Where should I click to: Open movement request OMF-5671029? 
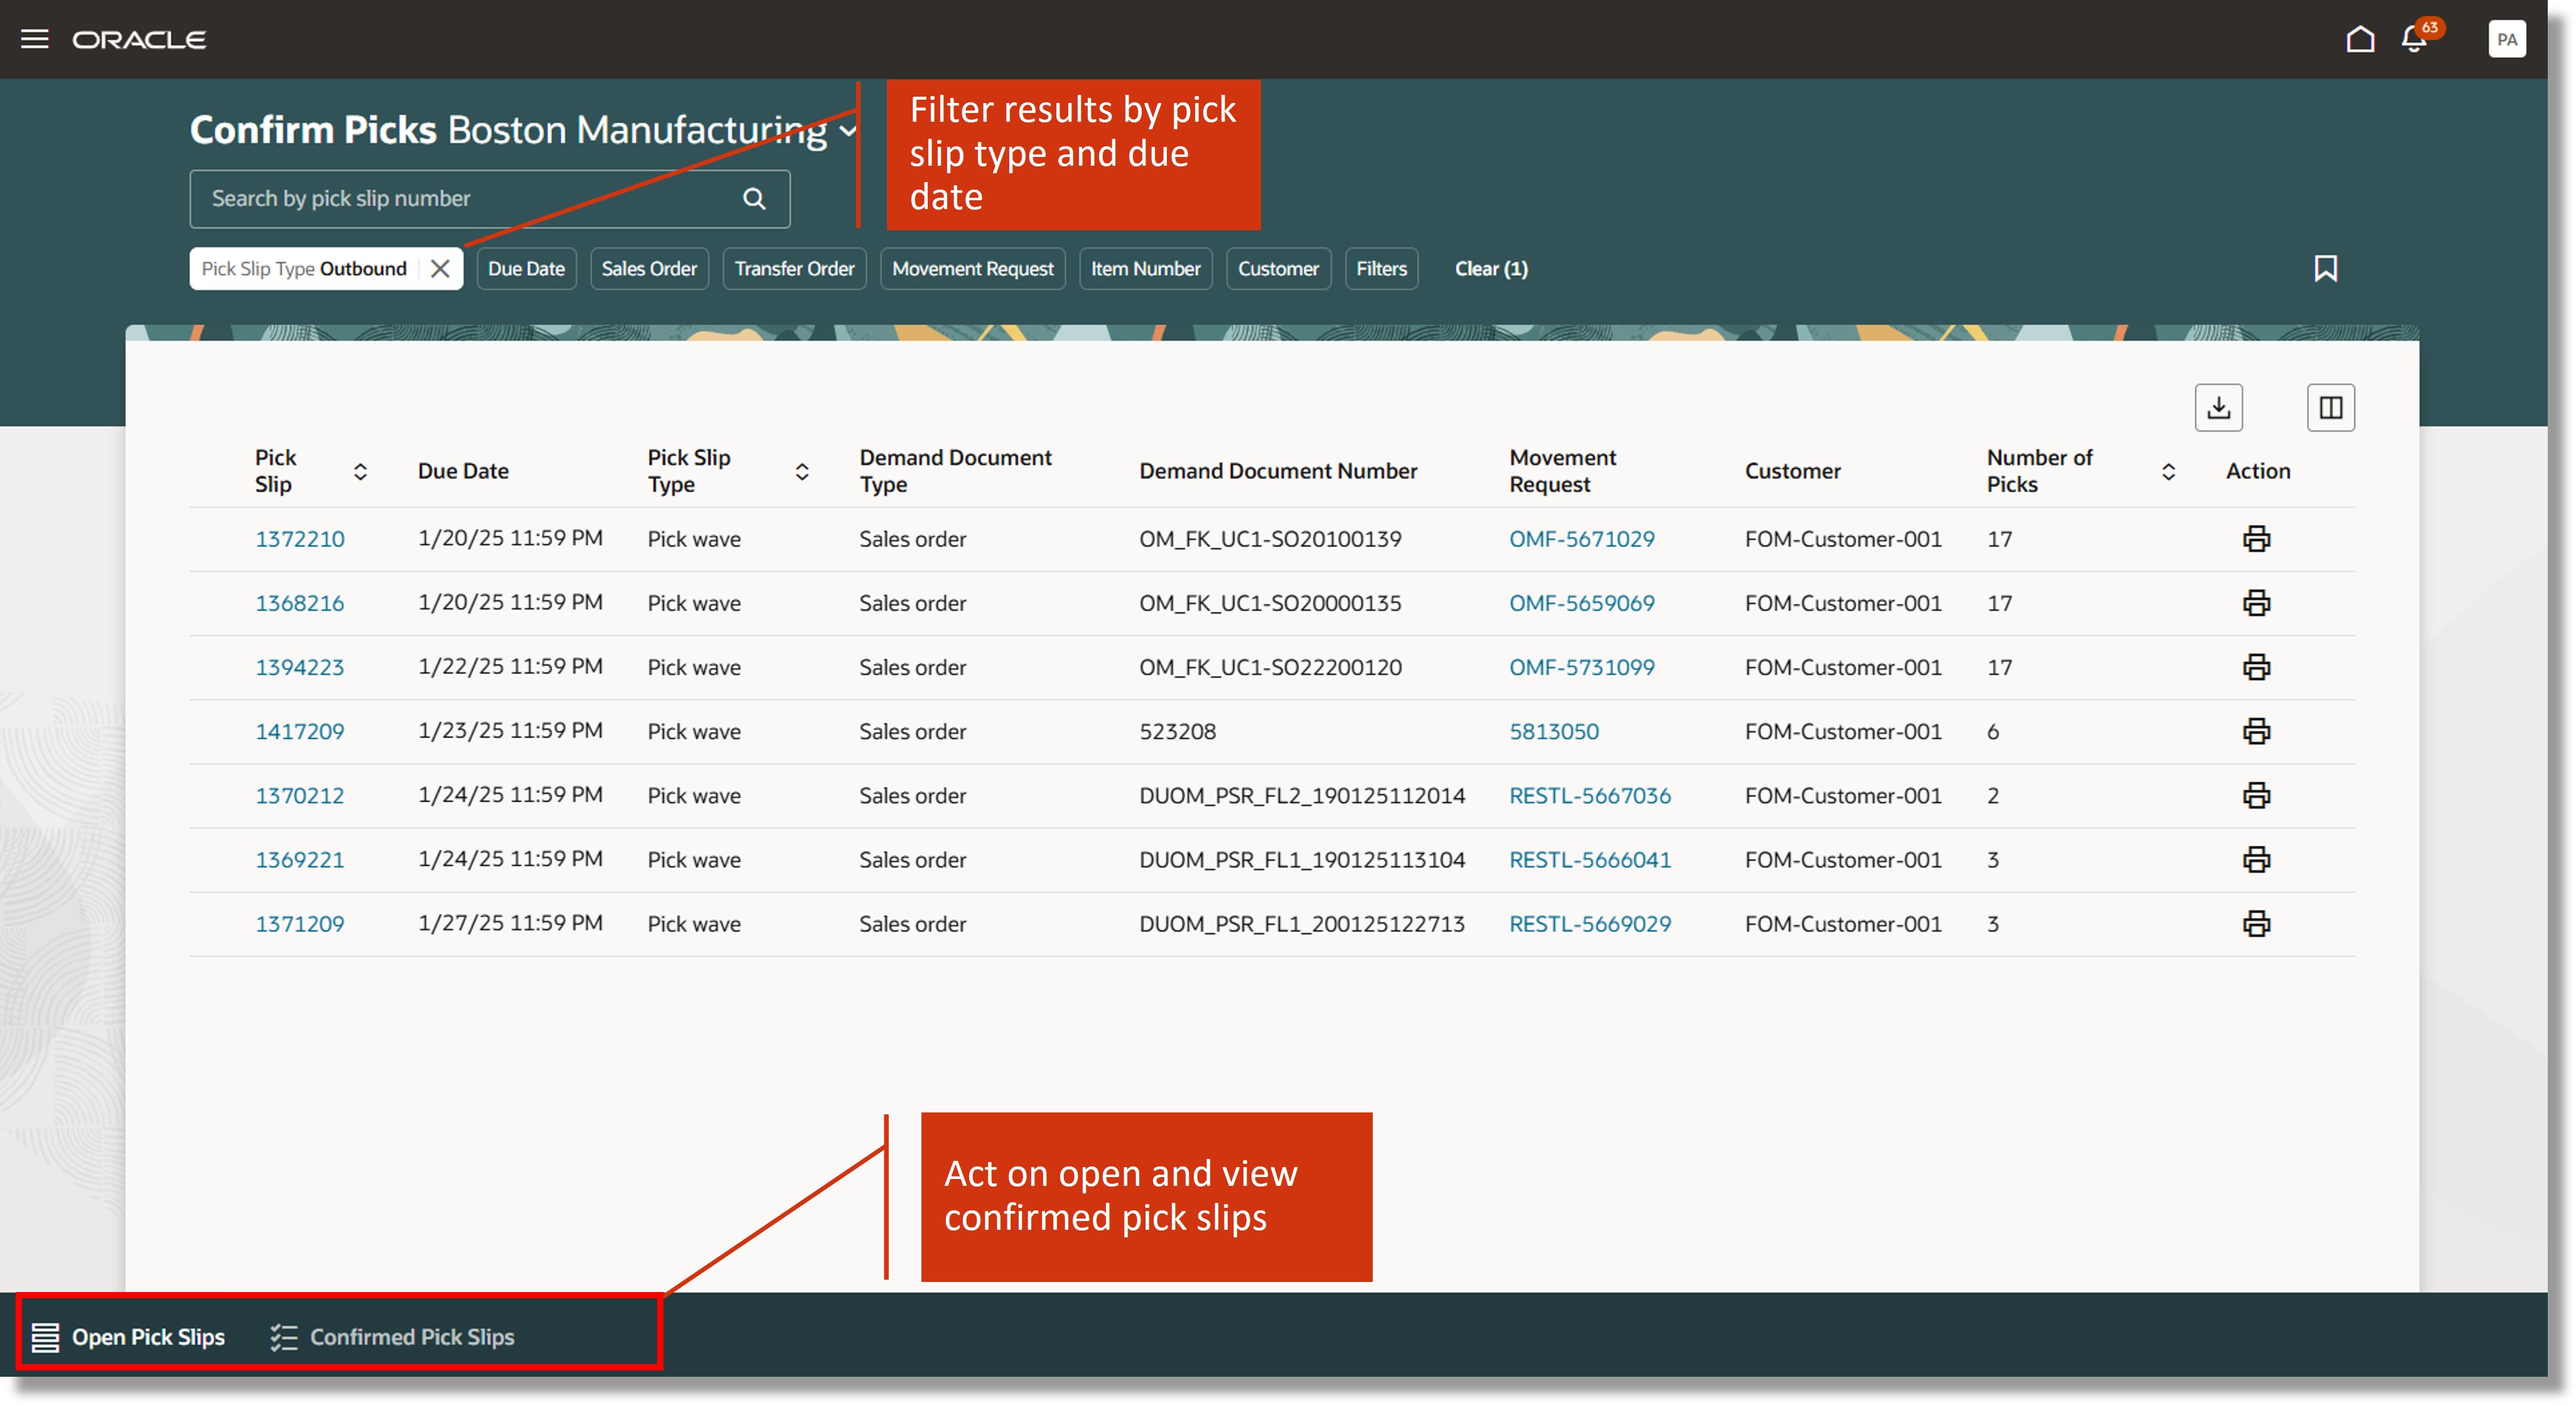(x=1580, y=538)
